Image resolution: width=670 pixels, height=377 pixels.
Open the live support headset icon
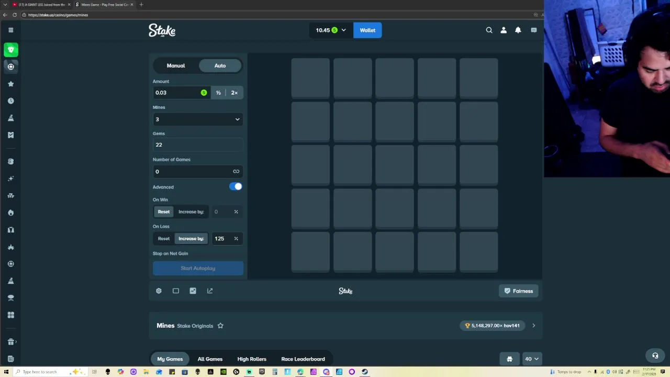(x=655, y=356)
